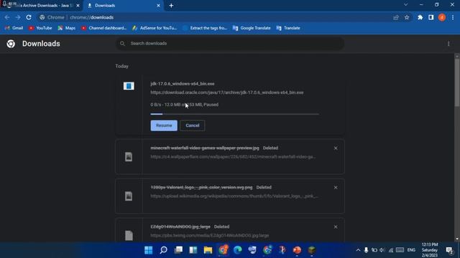
Task: Click the page vertical scrollbar
Action: coord(457,83)
